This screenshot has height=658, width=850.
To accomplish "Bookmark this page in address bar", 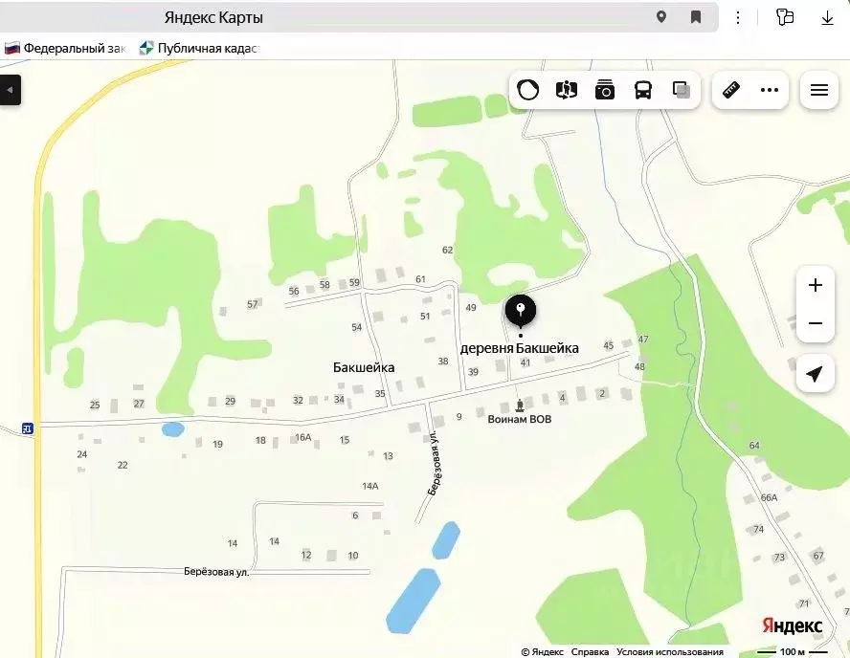I will [696, 17].
